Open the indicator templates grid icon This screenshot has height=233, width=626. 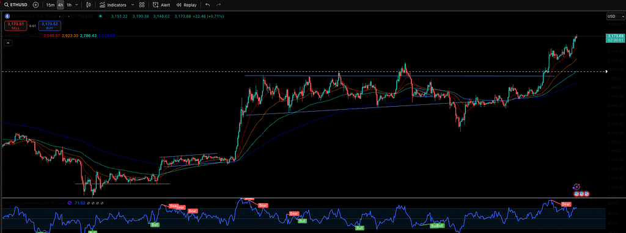(x=142, y=5)
